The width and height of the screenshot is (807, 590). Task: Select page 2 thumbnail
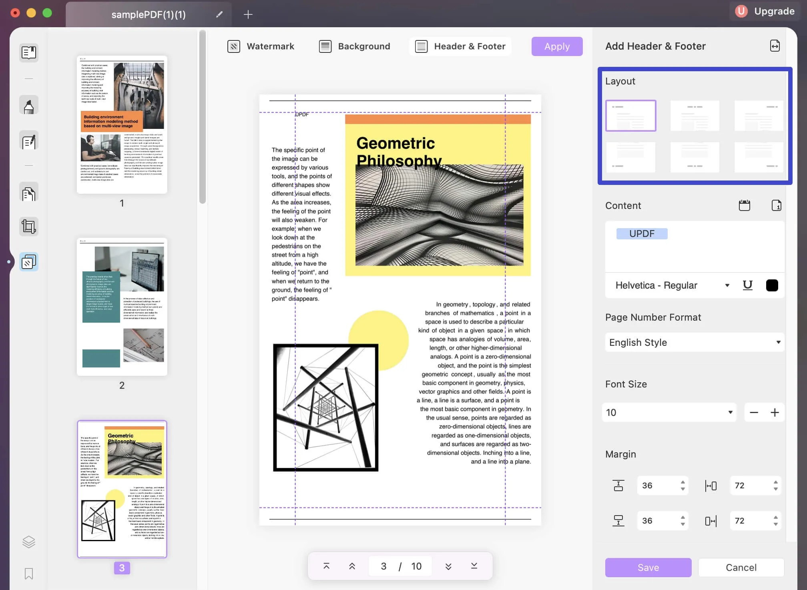122,307
